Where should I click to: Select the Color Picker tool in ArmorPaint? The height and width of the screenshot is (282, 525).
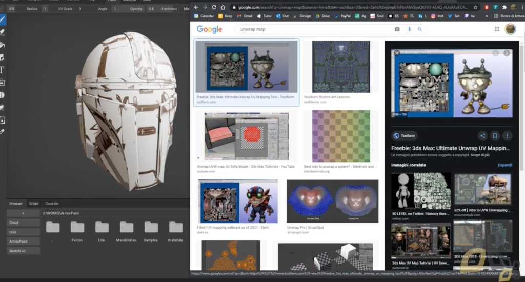tap(3, 132)
